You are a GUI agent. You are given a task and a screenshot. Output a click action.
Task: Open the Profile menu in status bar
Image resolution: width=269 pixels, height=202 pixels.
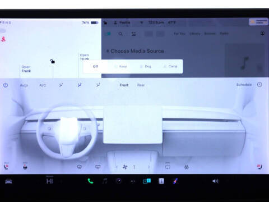click(122, 22)
